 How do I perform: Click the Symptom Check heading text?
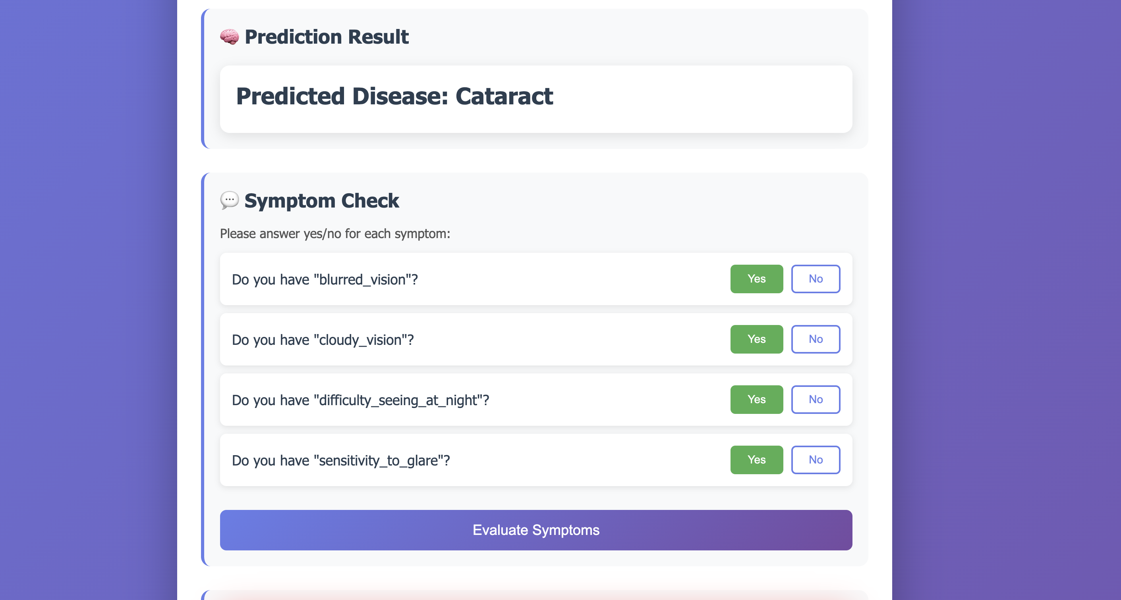[322, 201]
